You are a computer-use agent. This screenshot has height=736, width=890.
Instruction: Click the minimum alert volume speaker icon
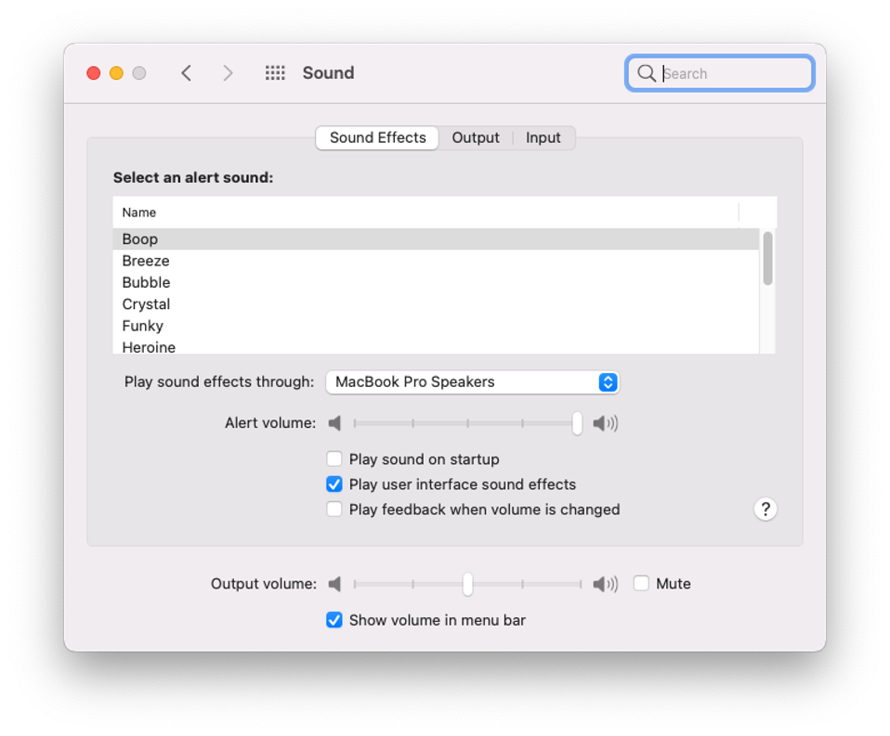pyautogui.click(x=335, y=422)
